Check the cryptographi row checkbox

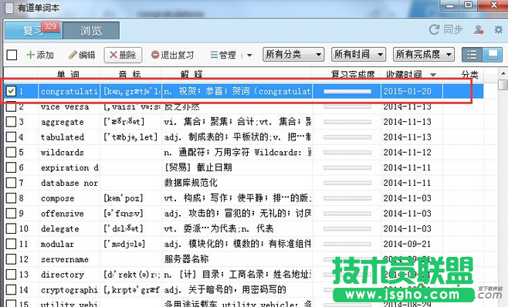[x=11, y=289]
